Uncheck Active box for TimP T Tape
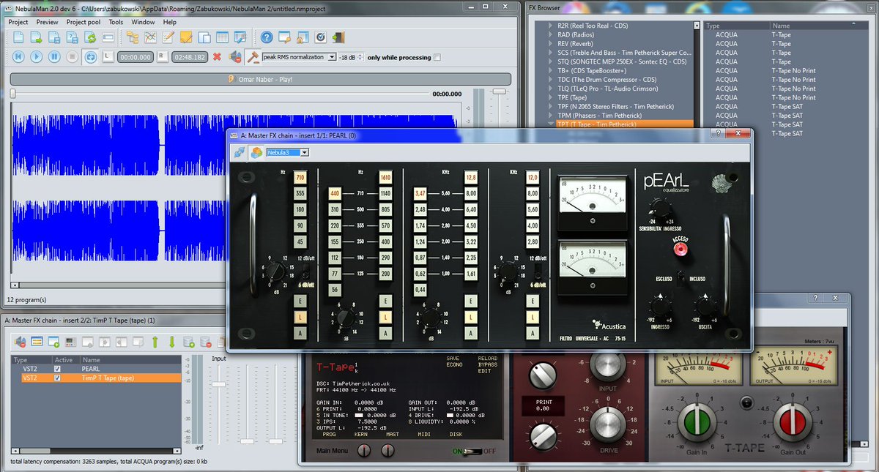The image size is (879, 472). 57,378
